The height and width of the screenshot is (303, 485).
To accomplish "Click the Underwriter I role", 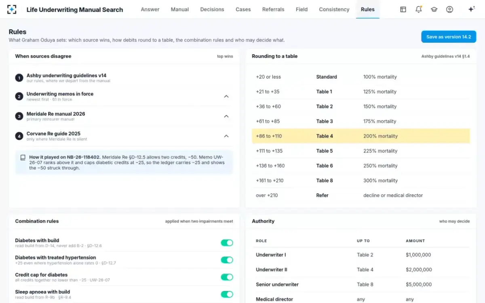I will point(271,255).
